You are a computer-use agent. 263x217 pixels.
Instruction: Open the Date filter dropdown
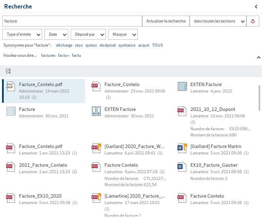click(56, 34)
